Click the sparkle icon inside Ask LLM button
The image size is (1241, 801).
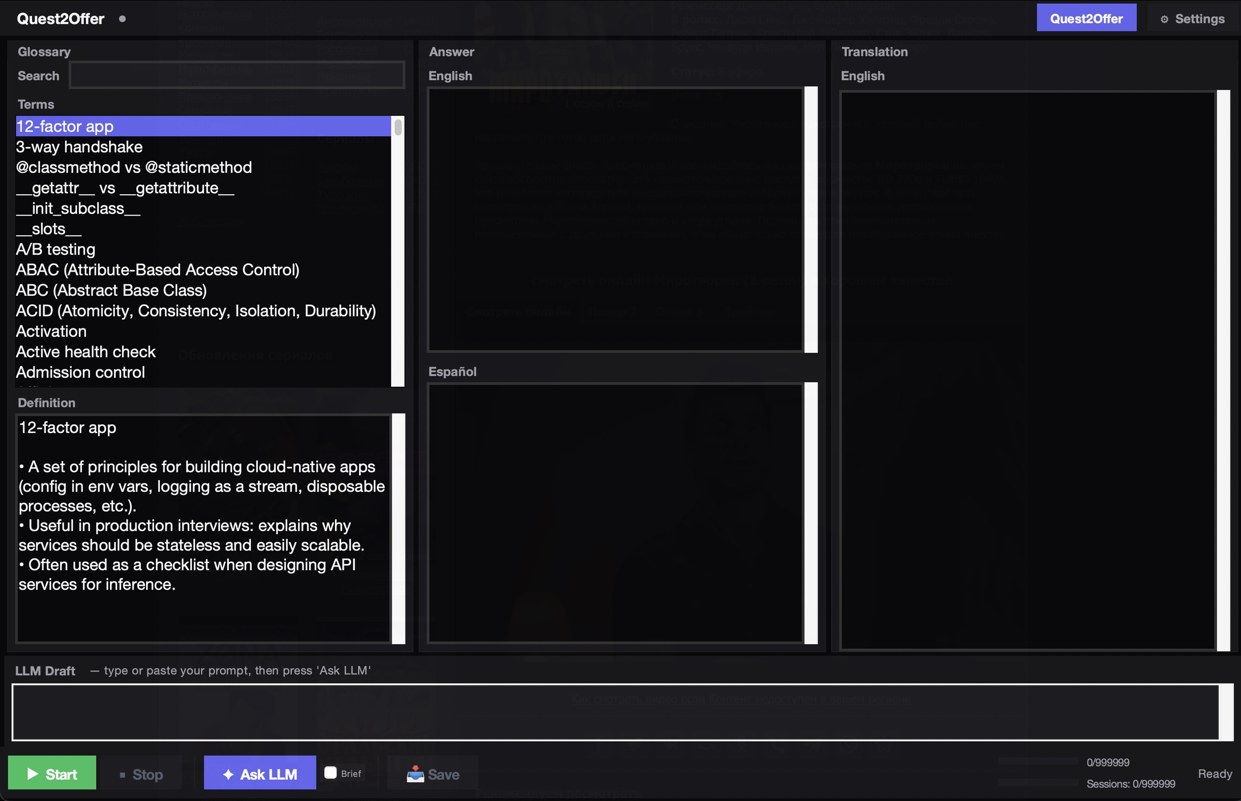[229, 773]
